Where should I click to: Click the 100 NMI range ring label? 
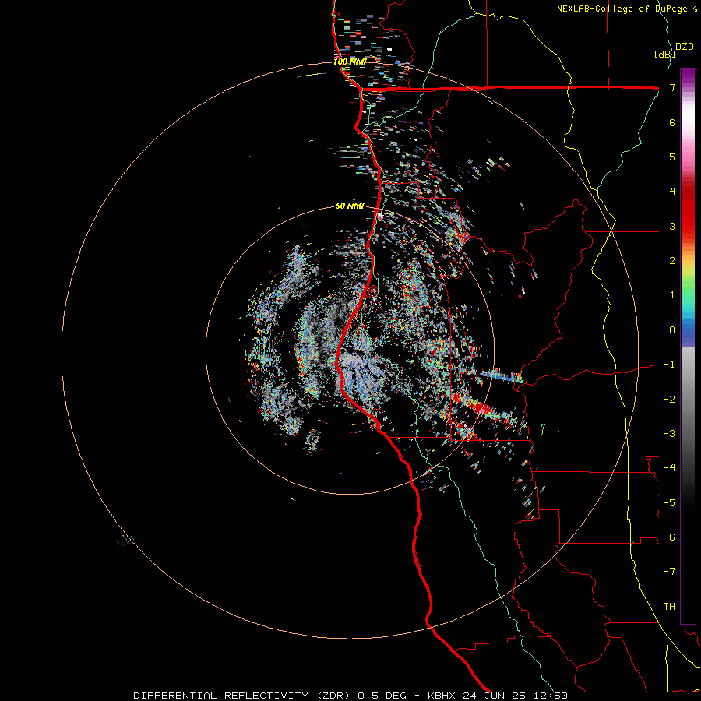click(350, 62)
